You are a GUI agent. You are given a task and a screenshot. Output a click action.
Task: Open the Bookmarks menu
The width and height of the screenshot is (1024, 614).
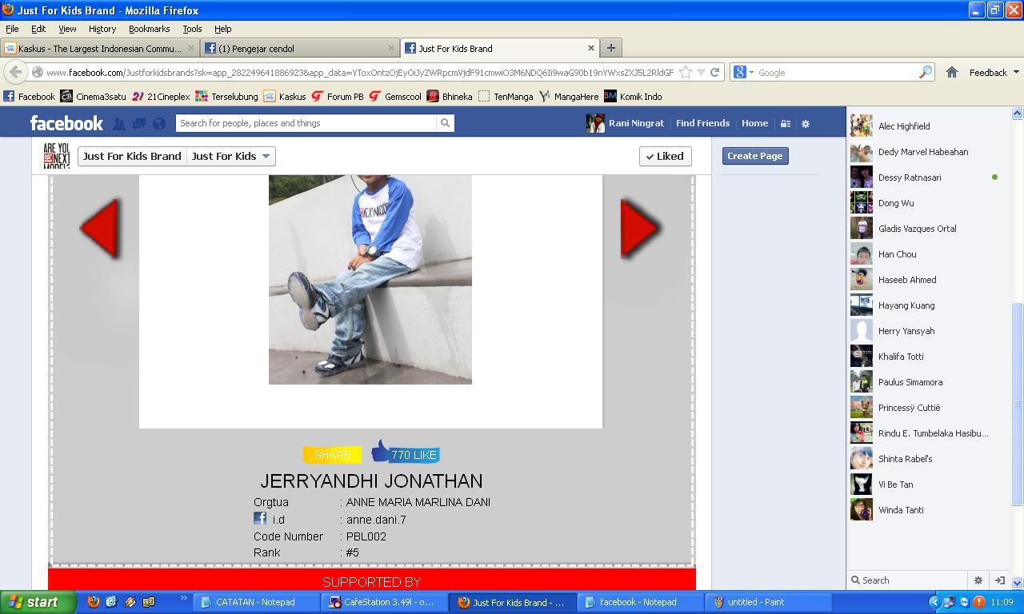pyautogui.click(x=149, y=29)
